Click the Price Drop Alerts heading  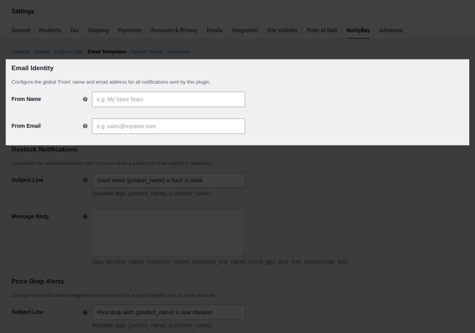pos(38,282)
